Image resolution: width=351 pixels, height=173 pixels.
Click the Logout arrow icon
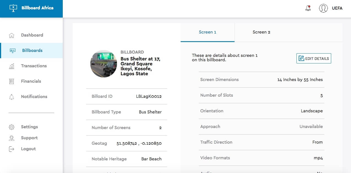(x=12, y=149)
